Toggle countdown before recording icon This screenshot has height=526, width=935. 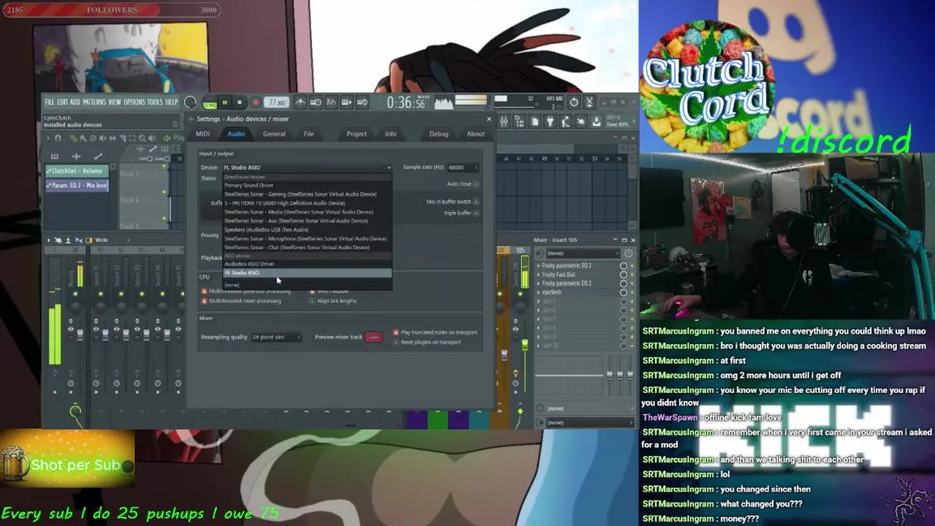pyautogui.click(x=331, y=102)
